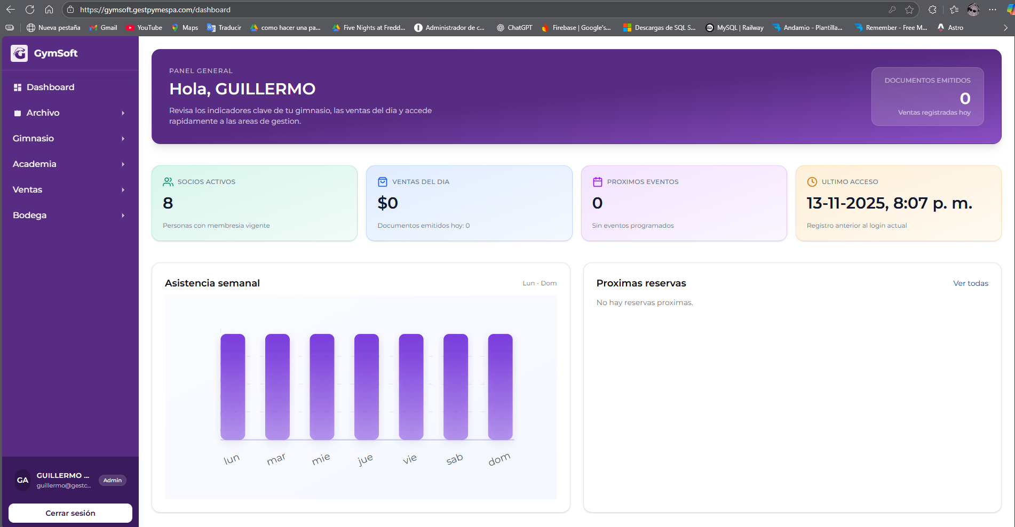Expand the Archivo sidebar menu
1015x527 pixels.
coord(69,113)
